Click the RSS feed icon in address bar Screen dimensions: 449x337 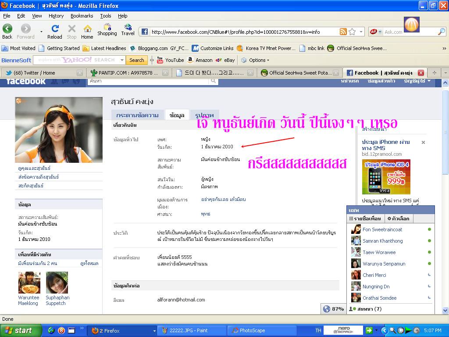pyautogui.click(x=343, y=32)
